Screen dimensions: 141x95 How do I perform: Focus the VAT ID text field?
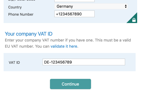(84, 62)
